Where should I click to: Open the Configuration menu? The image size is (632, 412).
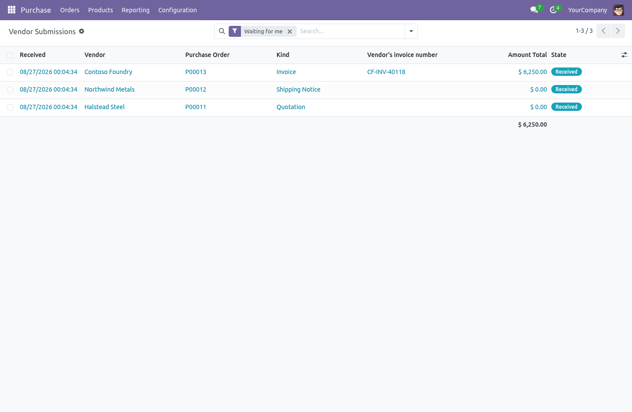tap(177, 10)
